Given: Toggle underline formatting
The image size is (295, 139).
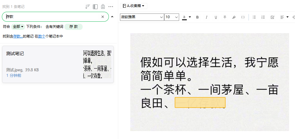Looking at the screenshot, I should click(216, 17).
